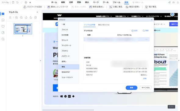Select グリッド in settings list

pyautogui.click(x=69, y=40)
